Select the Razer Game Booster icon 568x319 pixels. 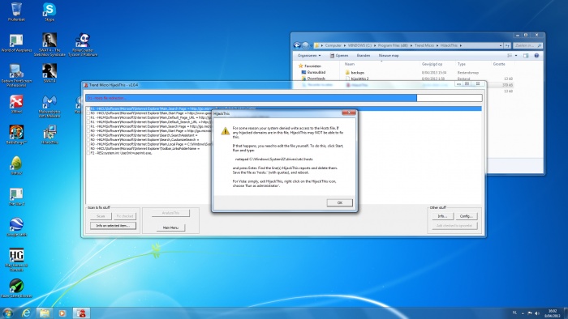click(x=16, y=288)
